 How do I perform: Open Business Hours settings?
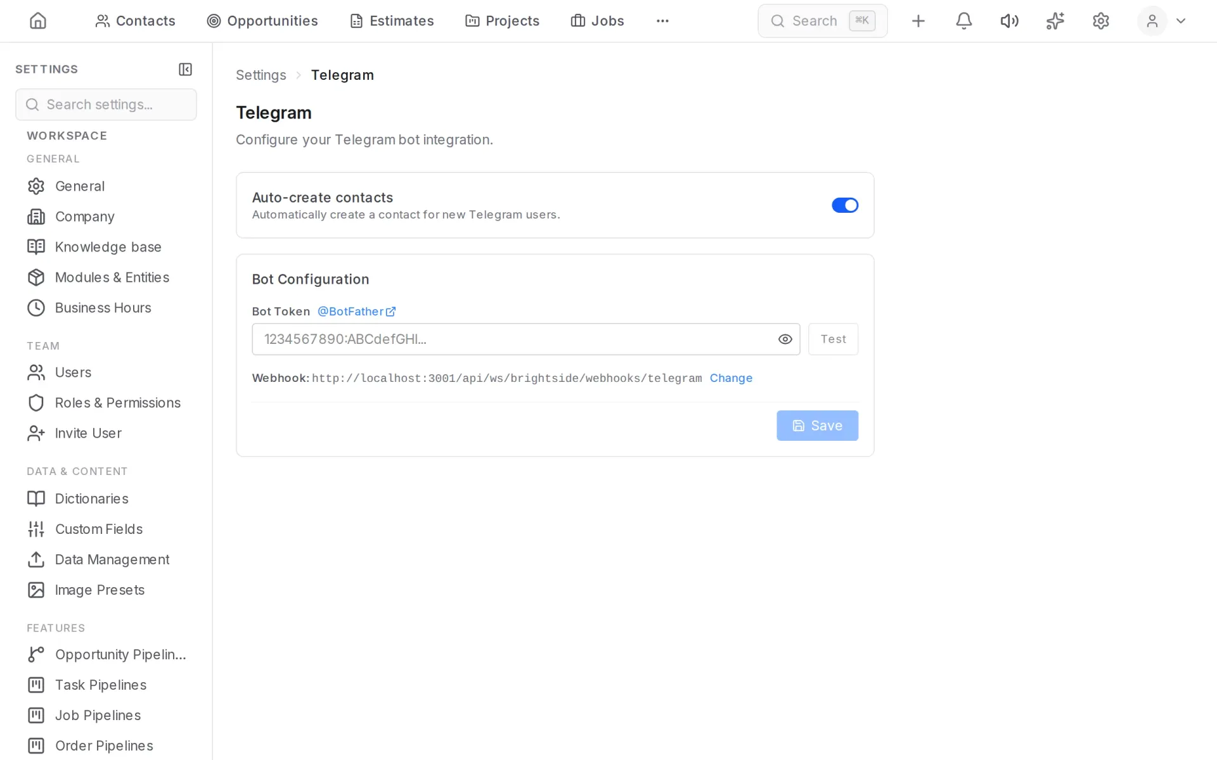pyautogui.click(x=106, y=308)
